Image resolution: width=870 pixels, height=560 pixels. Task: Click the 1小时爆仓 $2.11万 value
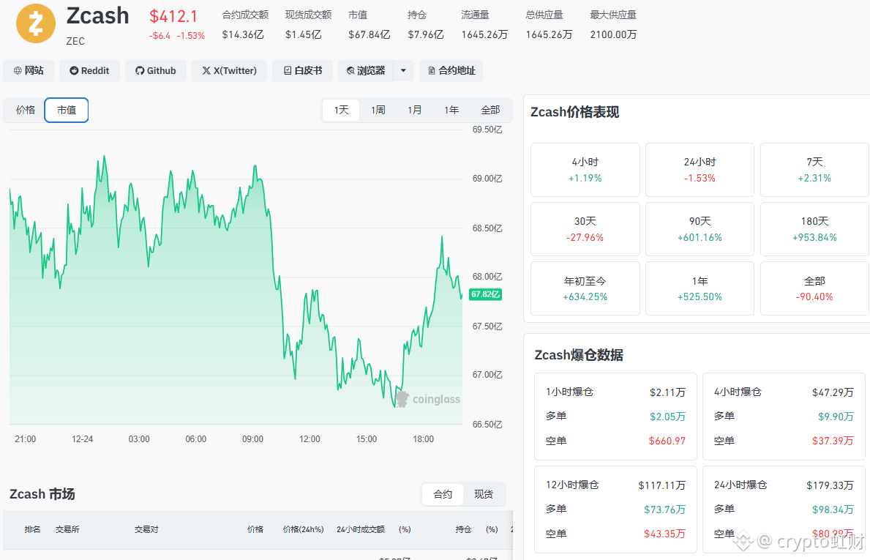coord(667,392)
